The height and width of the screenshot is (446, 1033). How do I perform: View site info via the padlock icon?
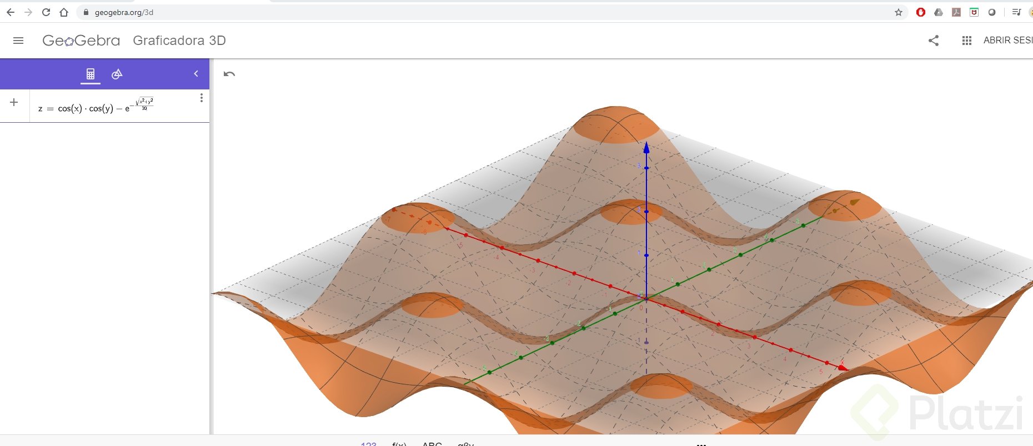click(x=86, y=12)
